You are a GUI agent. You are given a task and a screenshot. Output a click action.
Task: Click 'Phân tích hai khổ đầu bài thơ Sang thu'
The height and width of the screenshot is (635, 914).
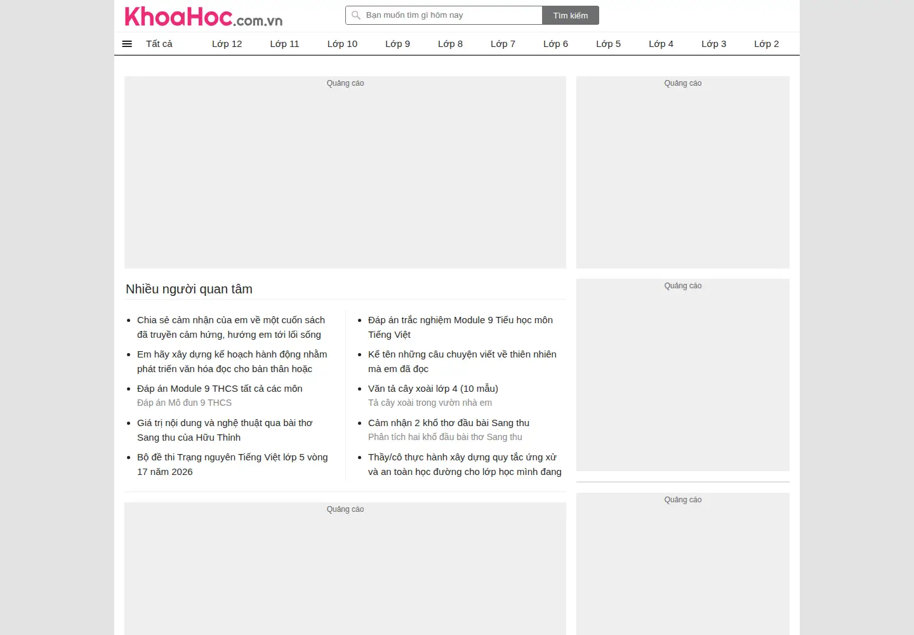pos(445,437)
